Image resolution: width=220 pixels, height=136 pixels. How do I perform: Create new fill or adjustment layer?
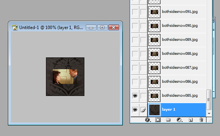coord(179,120)
